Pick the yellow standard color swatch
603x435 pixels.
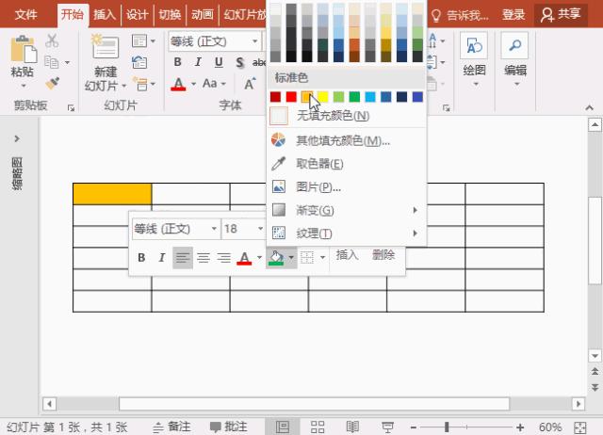[322, 97]
